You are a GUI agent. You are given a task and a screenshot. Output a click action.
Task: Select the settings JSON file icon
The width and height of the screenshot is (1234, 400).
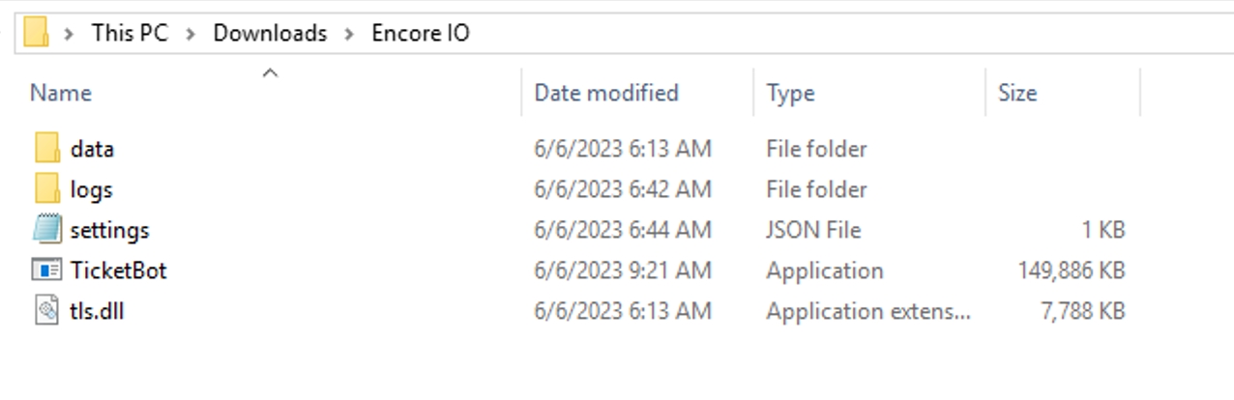pyautogui.click(x=47, y=230)
